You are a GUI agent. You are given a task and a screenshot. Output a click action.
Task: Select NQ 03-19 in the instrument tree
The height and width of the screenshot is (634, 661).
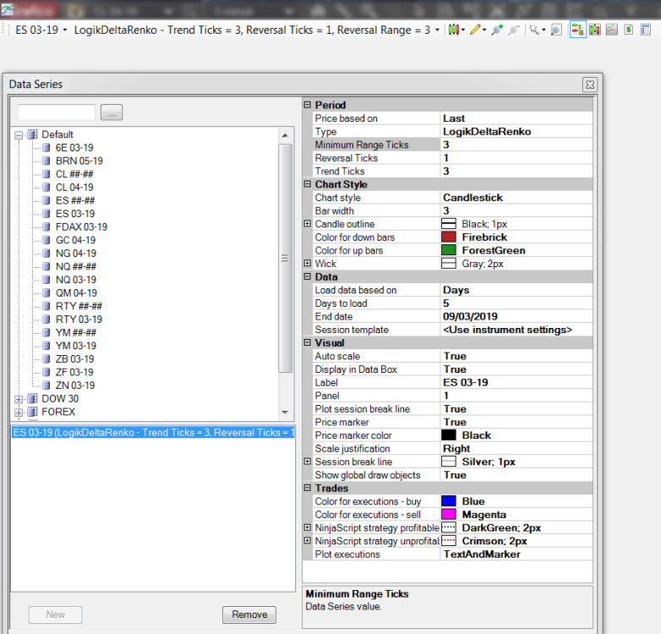(75, 280)
